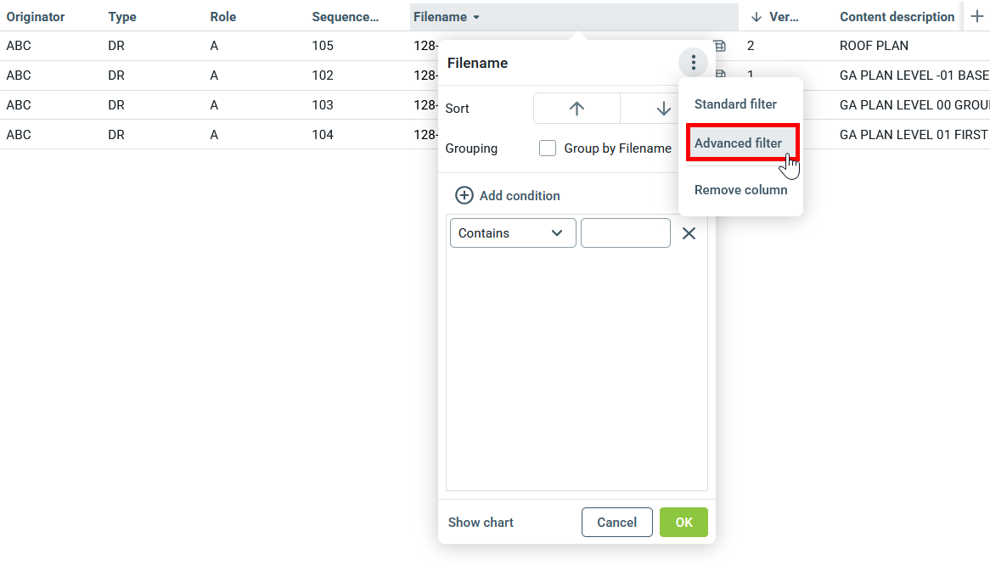Sort Filename ascending with up arrow

pos(577,109)
